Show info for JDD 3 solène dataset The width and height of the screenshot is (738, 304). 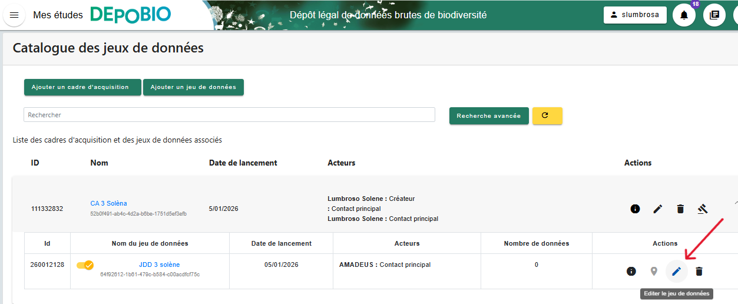(x=631, y=271)
